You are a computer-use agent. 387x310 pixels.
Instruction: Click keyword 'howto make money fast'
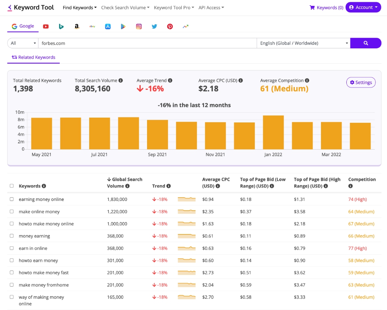point(44,273)
